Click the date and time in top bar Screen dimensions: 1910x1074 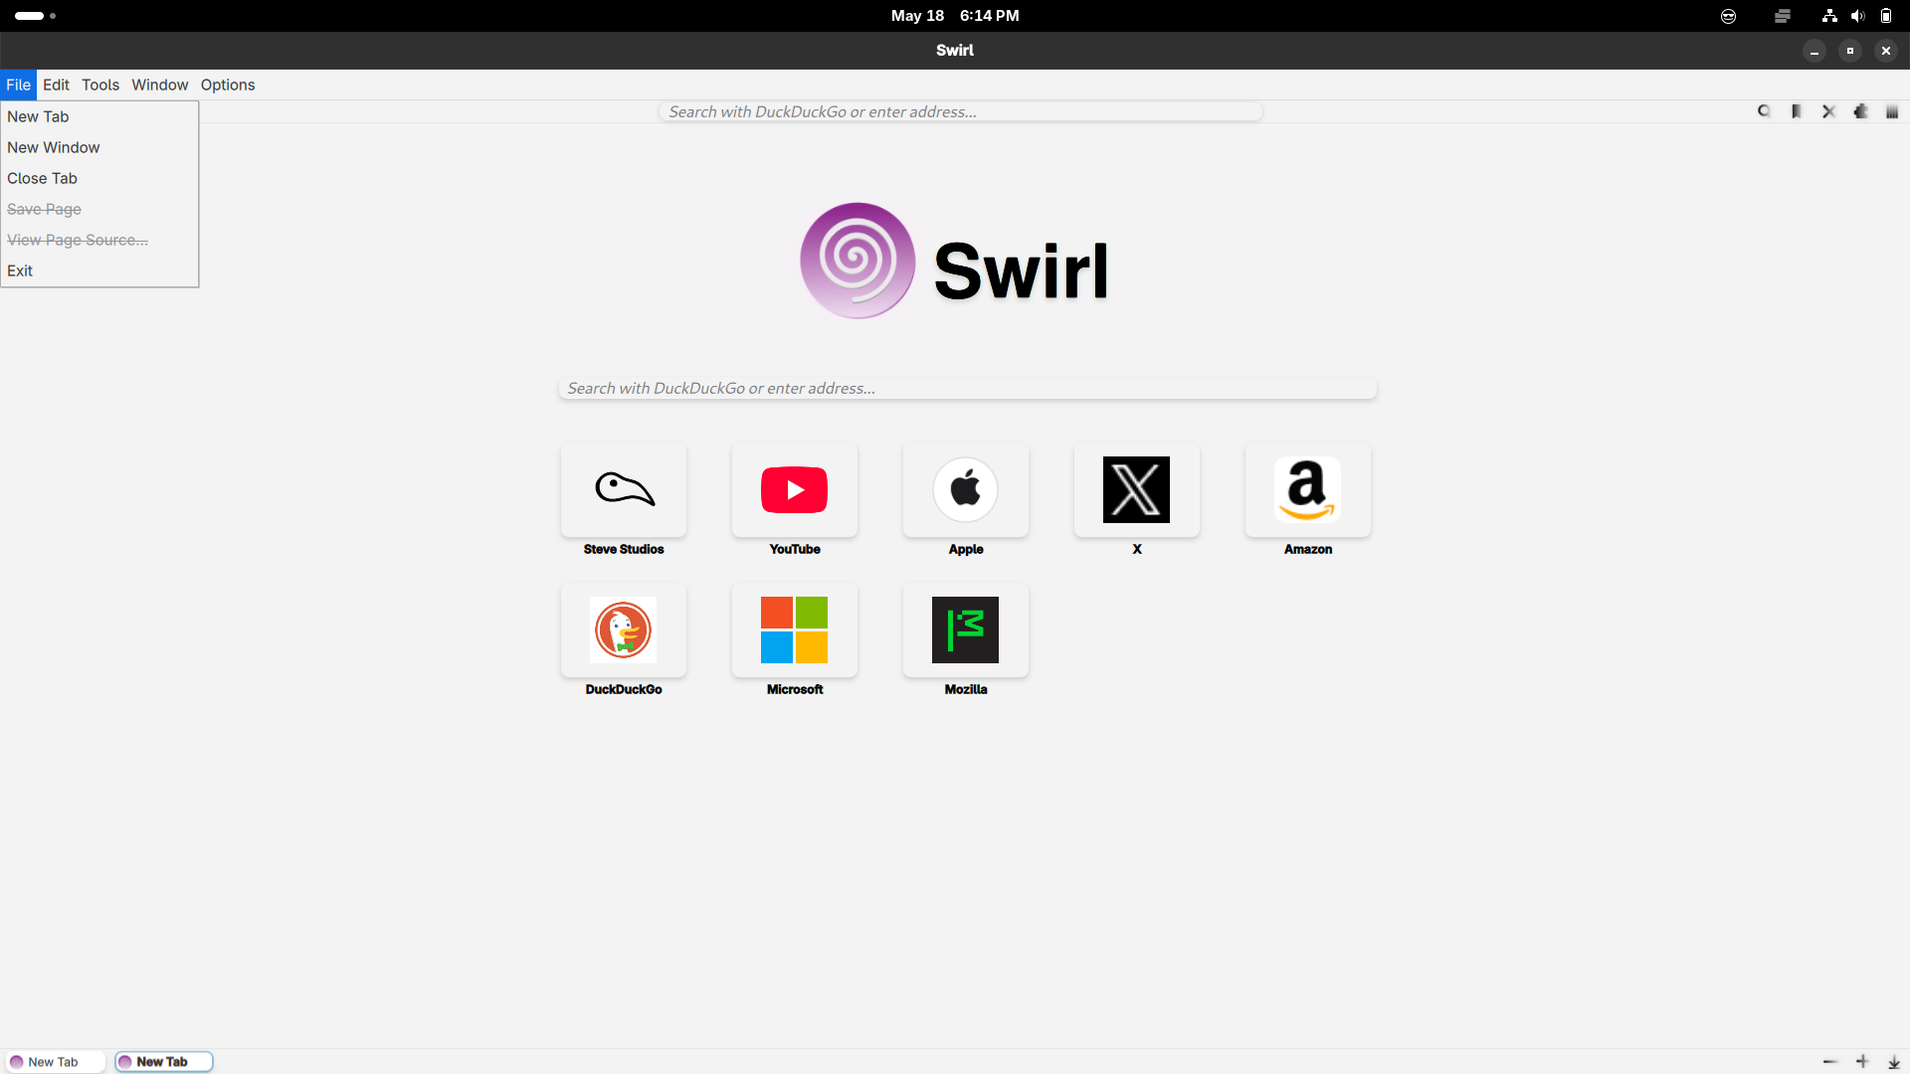[x=955, y=16]
